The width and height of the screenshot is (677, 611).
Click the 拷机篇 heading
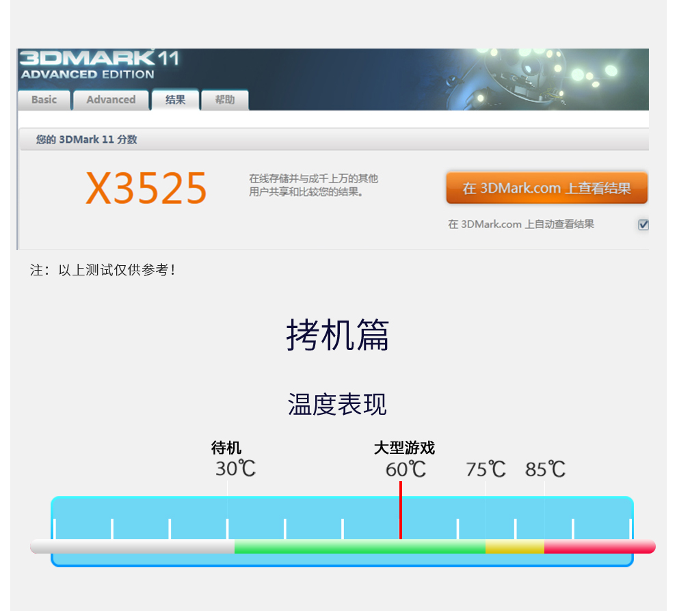338,335
